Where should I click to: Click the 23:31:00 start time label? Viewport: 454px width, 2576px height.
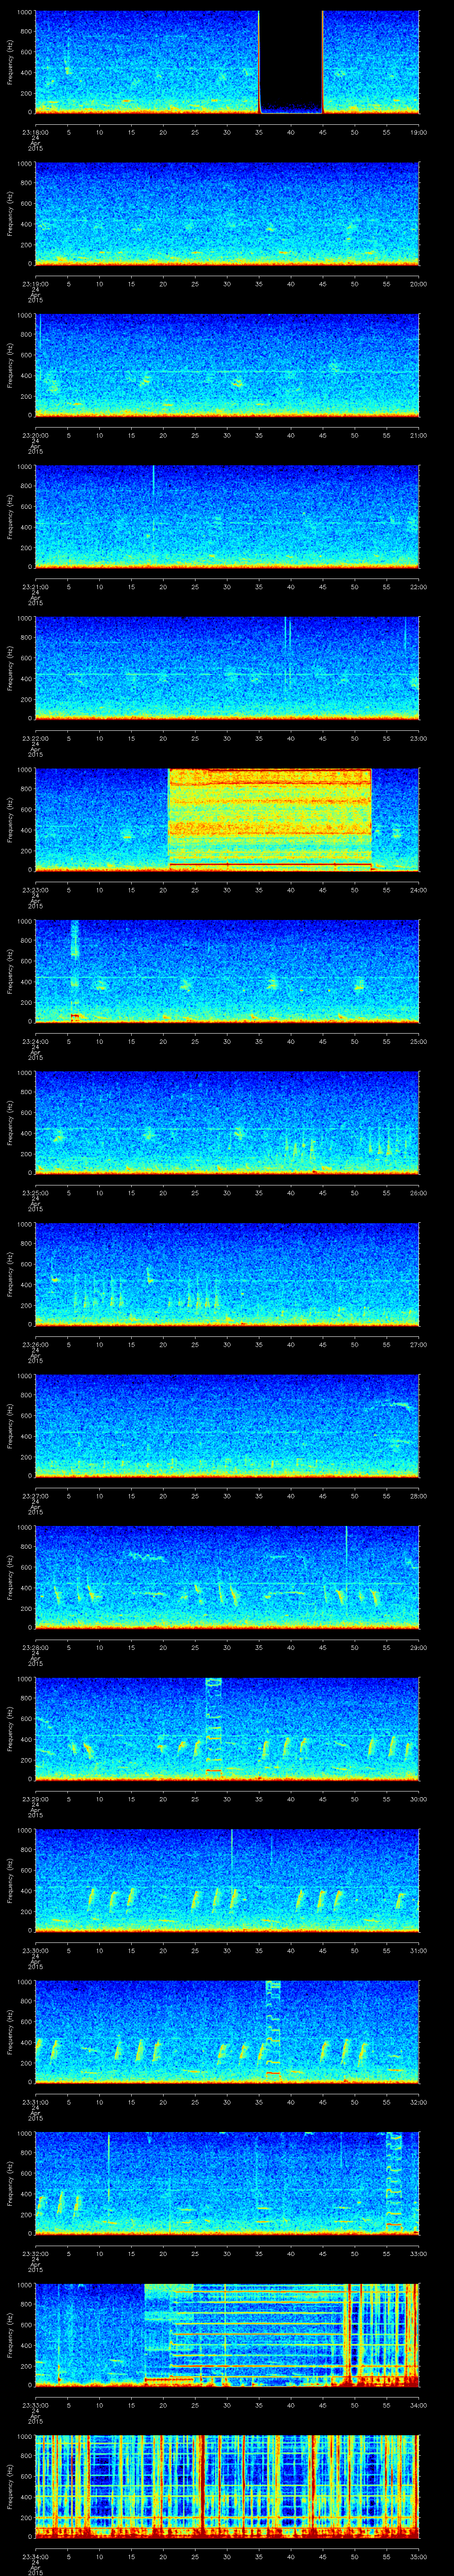tap(35, 2101)
